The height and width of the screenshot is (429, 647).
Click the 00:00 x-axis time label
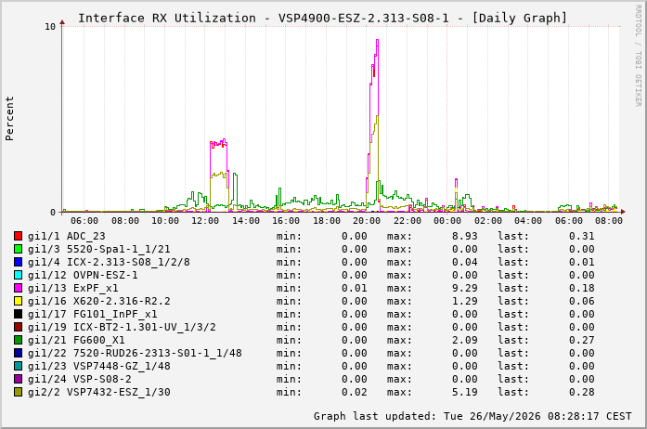pos(447,221)
